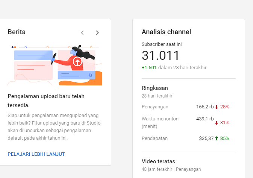Click the headline Pengalaman upload baru telah tersedia
Screen dimensions: 253x178
pos(46,101)
